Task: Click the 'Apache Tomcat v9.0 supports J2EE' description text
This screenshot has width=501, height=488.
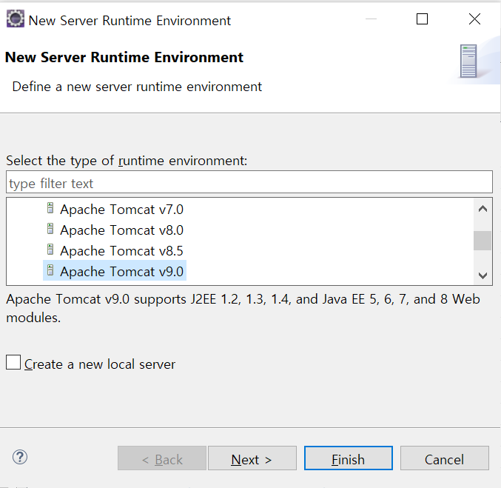Action: pos(243,308)
